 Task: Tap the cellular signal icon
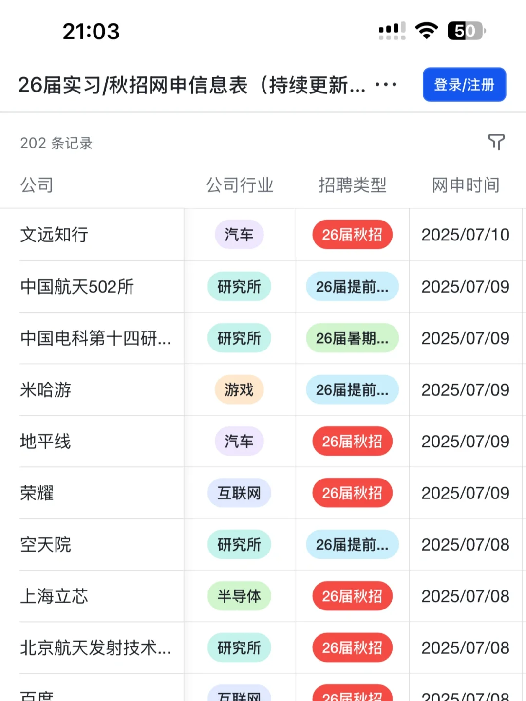click(392, 31)
